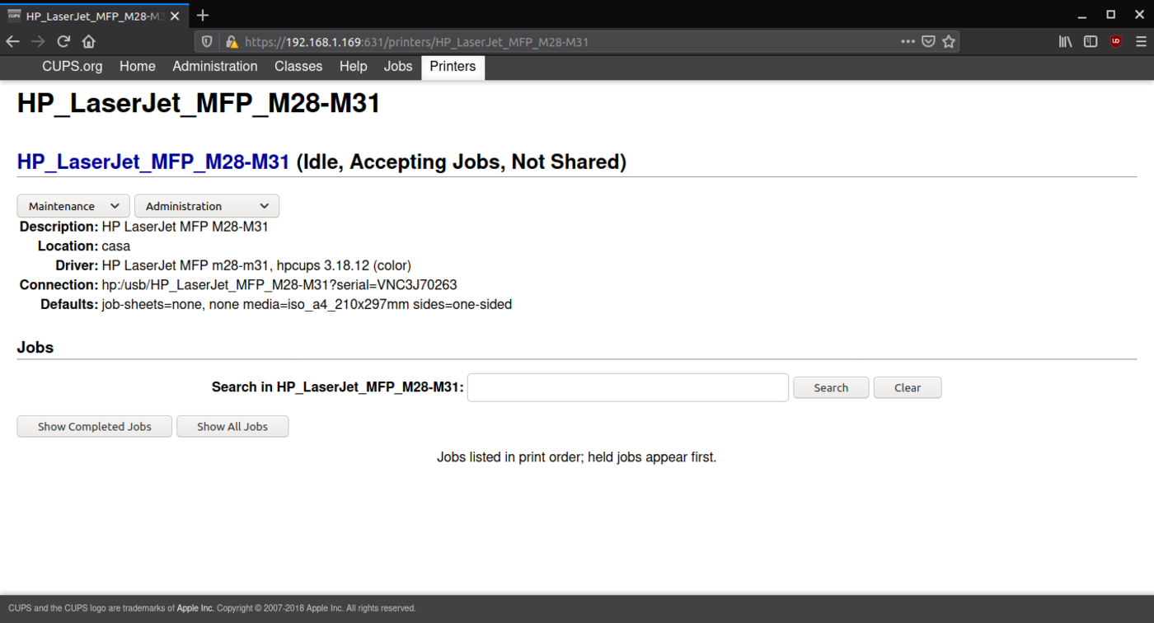Image resolution: width=1154 pixels, height=623 pixels.
Task: Open the Library icon
Action: [1065, 41]
